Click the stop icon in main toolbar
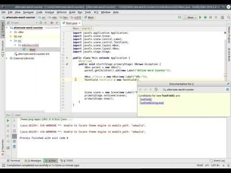231x173 pixels. tap(216, 17)
